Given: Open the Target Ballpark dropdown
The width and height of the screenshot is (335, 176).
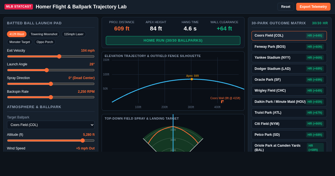Looking at the screenshot, I should click(x=51, y=125).
